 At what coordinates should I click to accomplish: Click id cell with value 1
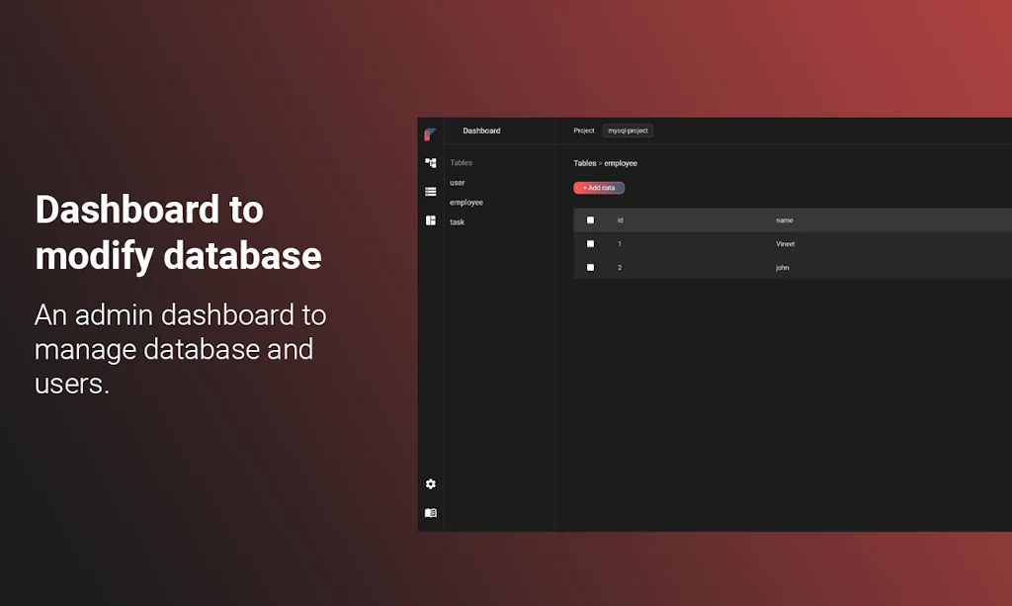point(619,244)
